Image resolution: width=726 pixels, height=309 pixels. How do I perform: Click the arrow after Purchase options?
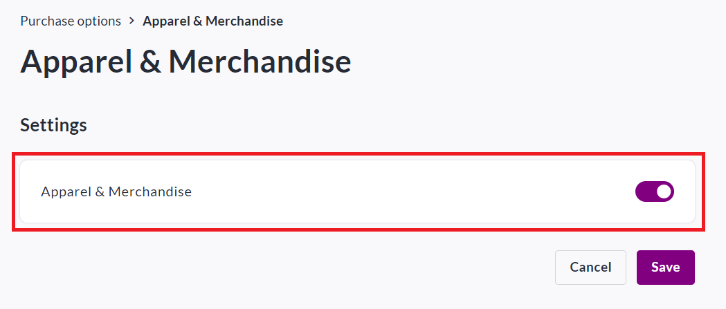pyautogui.click(x=132, y=21)
